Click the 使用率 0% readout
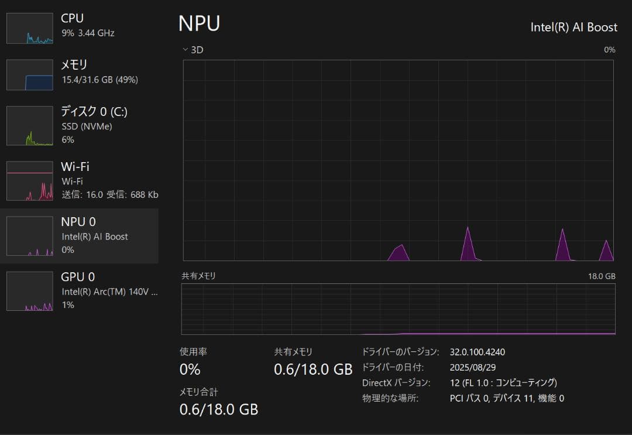The height and width of the screenshot is (435, 632). [x=190, y=369]
